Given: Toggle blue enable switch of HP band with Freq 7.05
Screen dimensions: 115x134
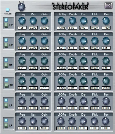Looking at the screenshot, I should [x=6, y=20].
